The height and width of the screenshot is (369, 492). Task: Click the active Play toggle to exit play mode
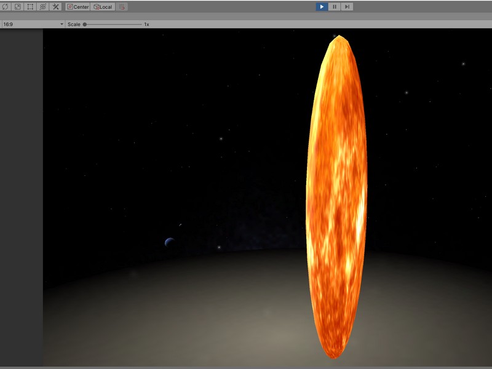click(321, 7)
